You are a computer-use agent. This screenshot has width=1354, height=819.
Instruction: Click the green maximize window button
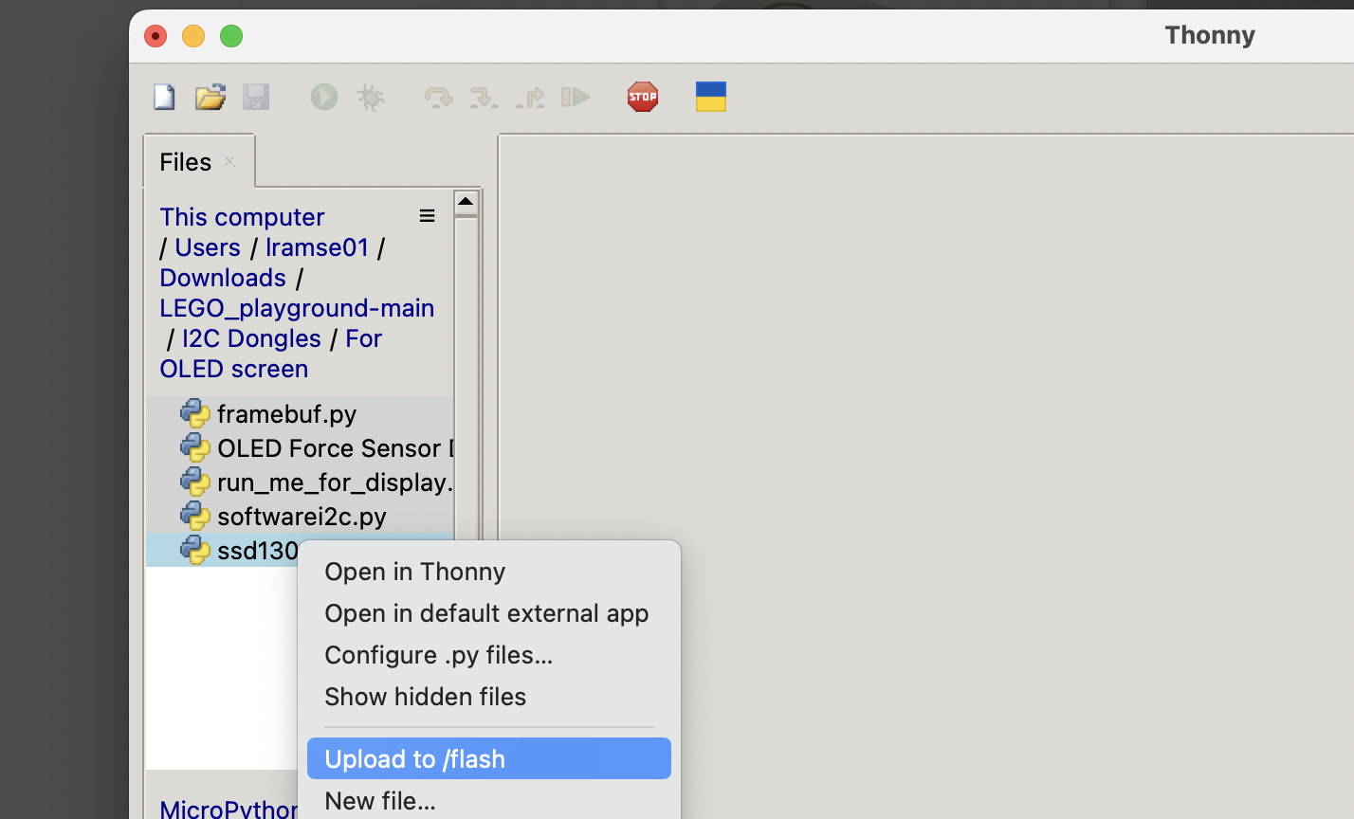(231, 36)
